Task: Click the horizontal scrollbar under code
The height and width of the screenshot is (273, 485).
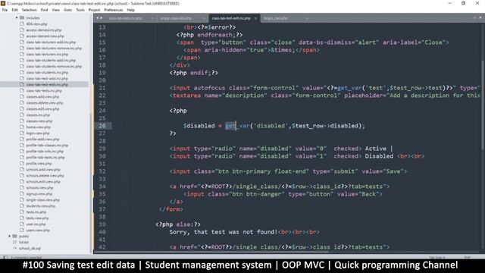Action: (211, 252)
